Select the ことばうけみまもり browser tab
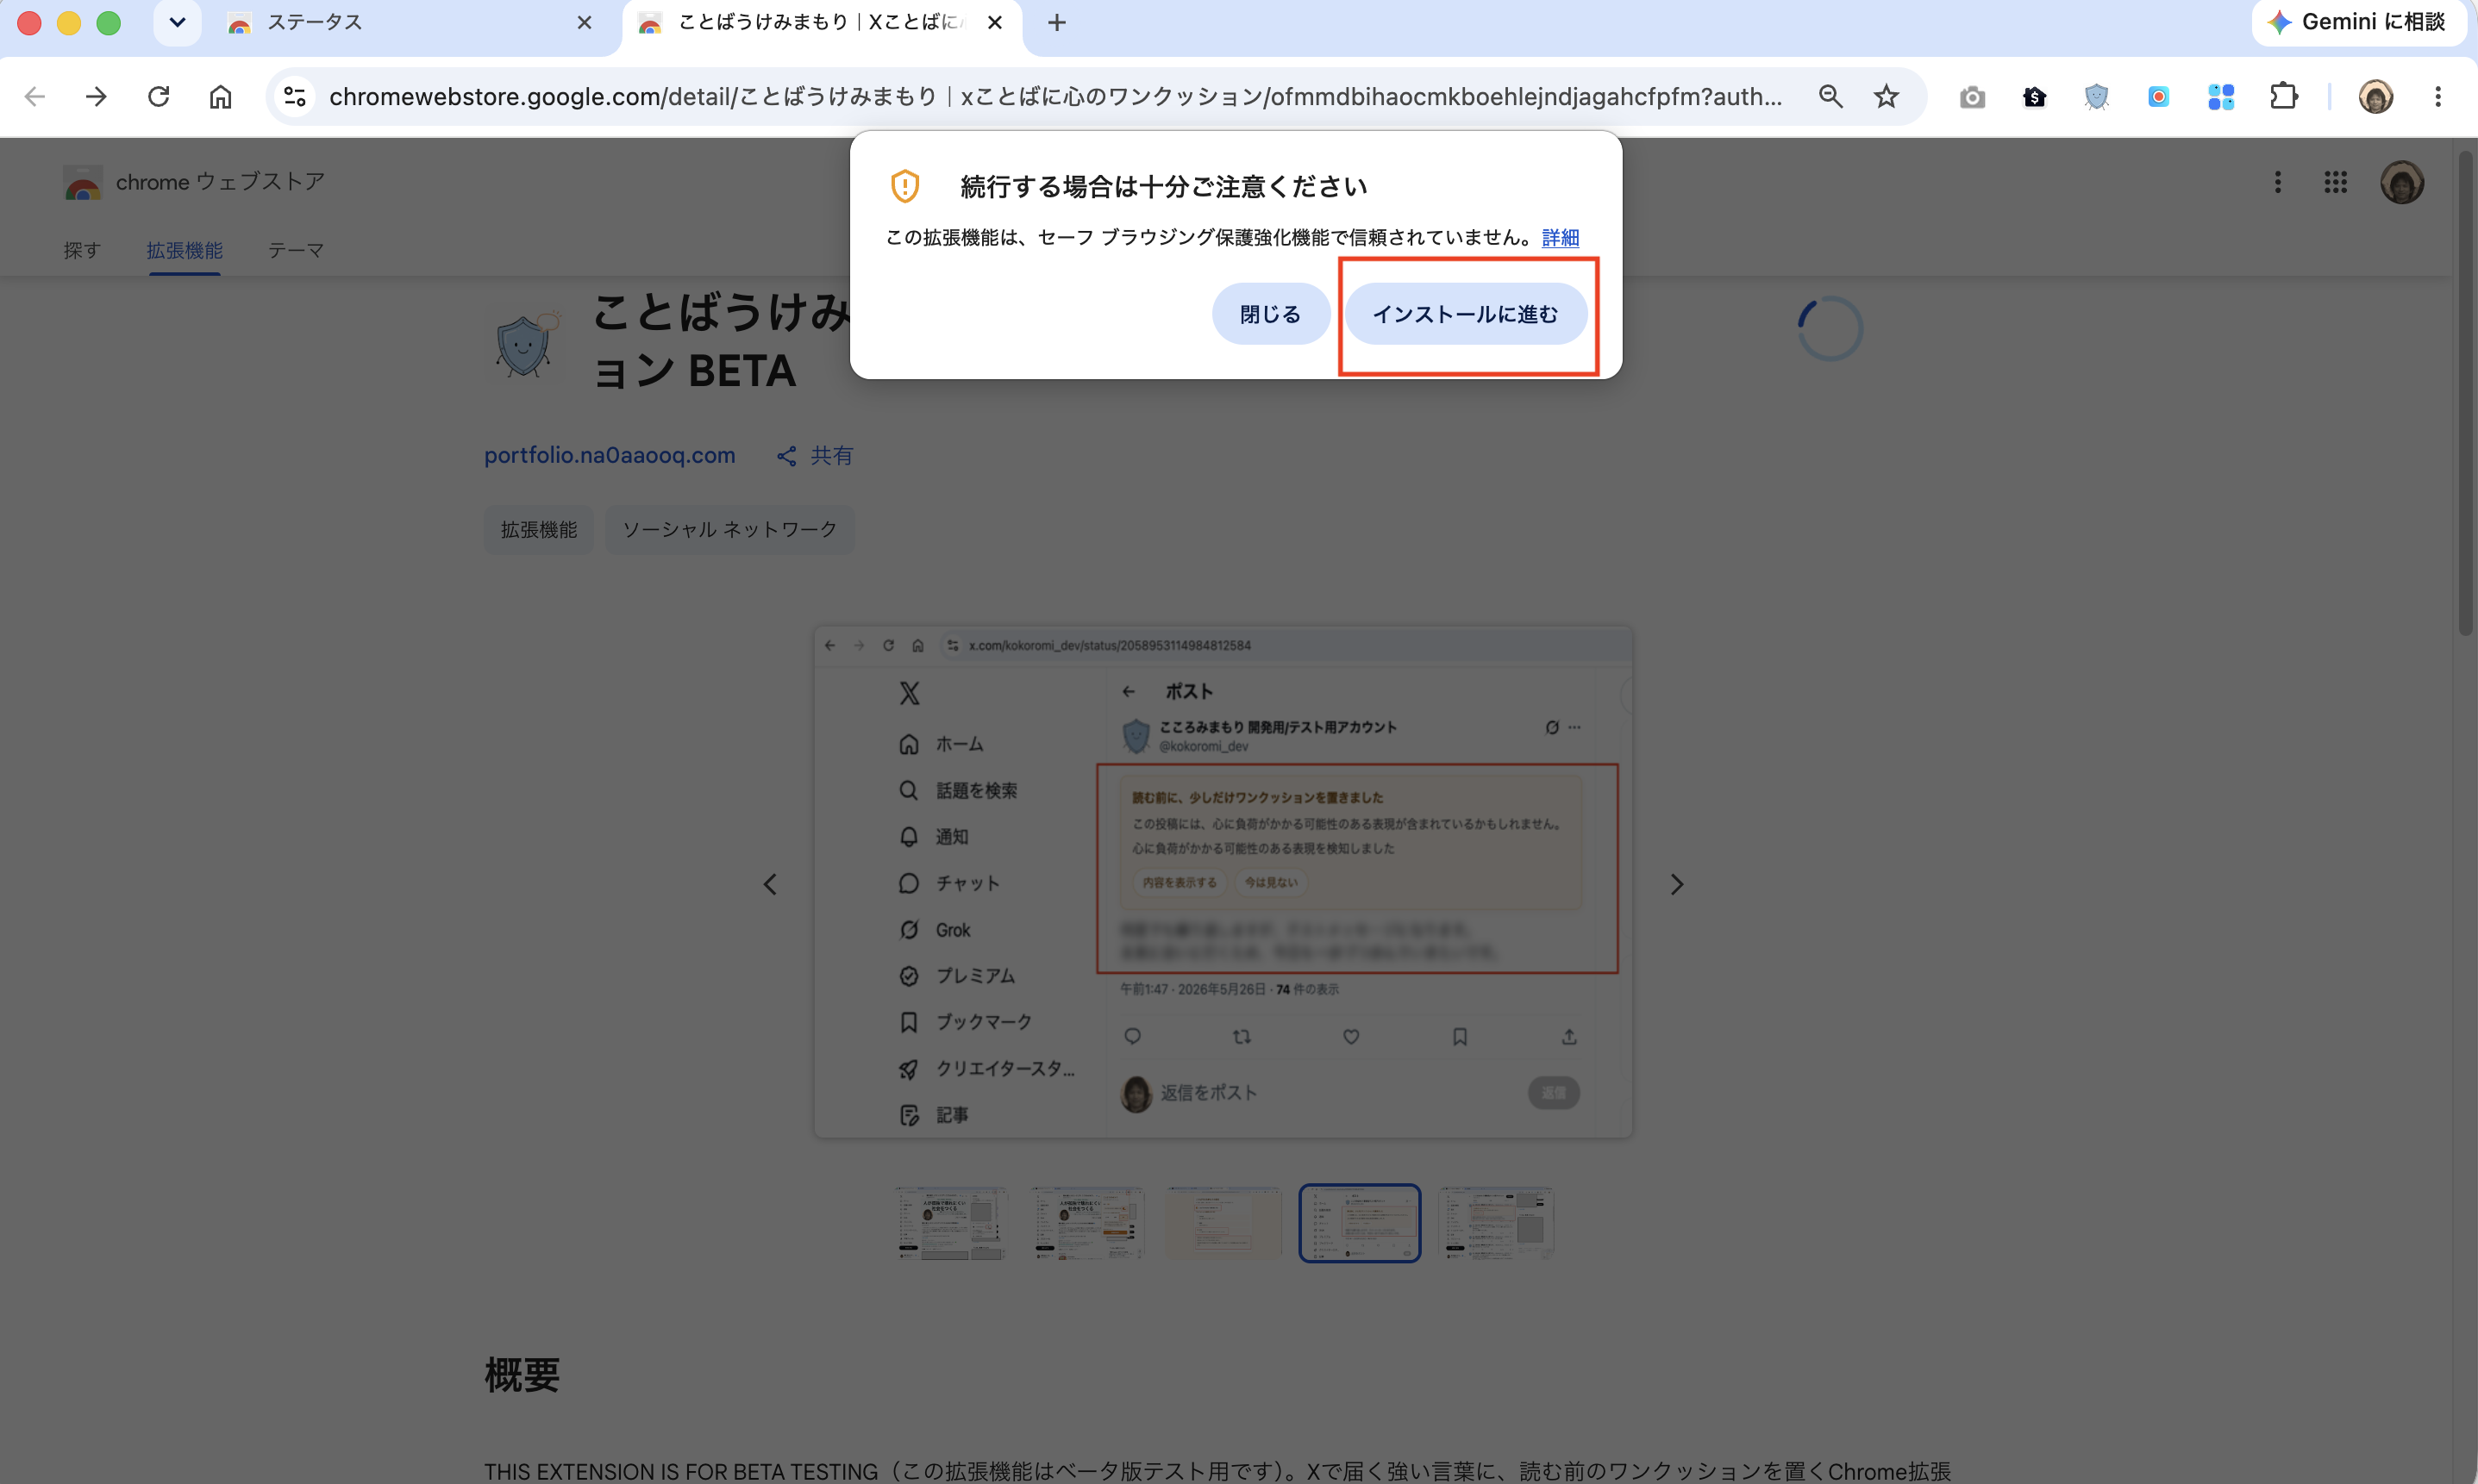 pos(820,23)
